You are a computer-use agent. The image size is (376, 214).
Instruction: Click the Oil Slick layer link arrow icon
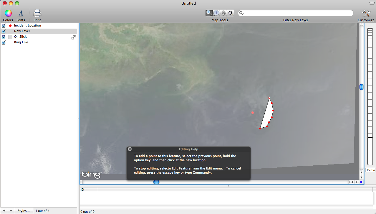74,37
